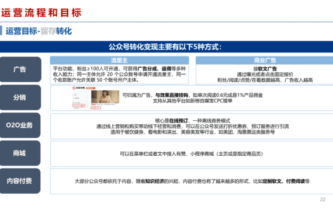
Task: Click the 商业广告 column header
Action: [265, 60]
